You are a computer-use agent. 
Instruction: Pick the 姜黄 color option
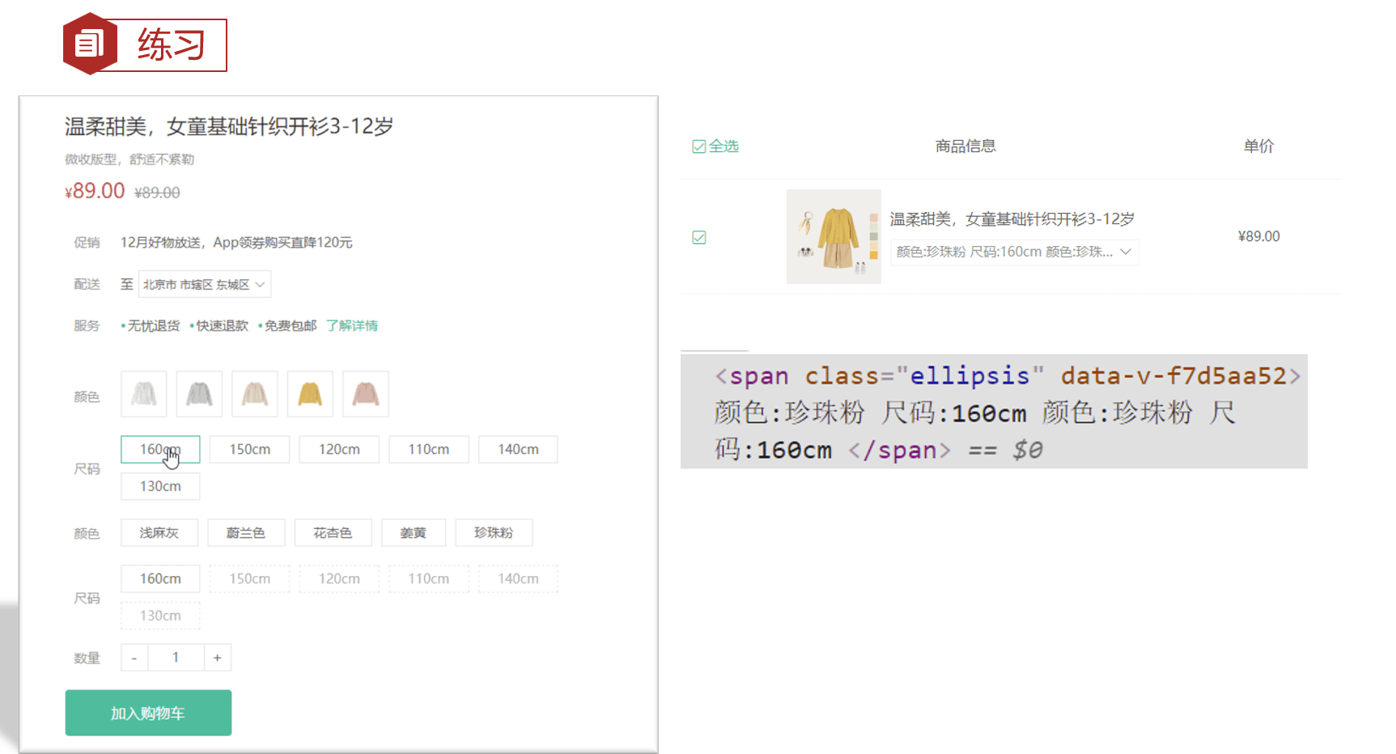[413, 532]
